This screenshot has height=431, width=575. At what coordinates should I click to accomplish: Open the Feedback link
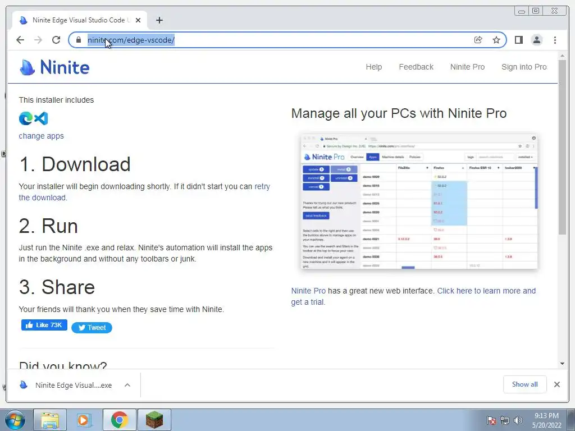point(416,67)
